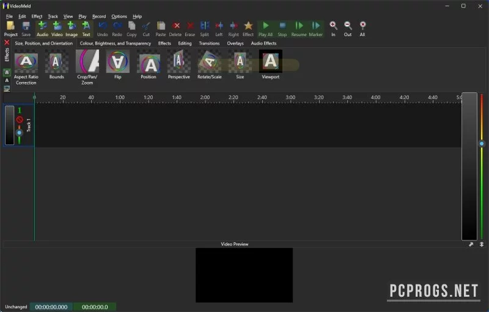Select the Flip effect
The width and height of the screenshot is (489, 312).
(118, 65)
